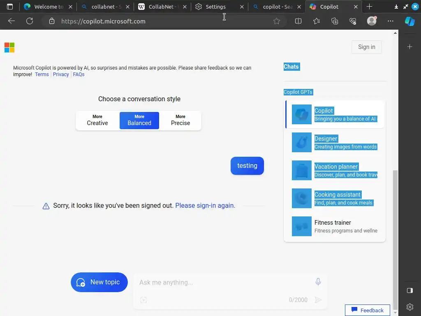
Task: Click scrollbar up arrow at top
Action: click(395, 33)
